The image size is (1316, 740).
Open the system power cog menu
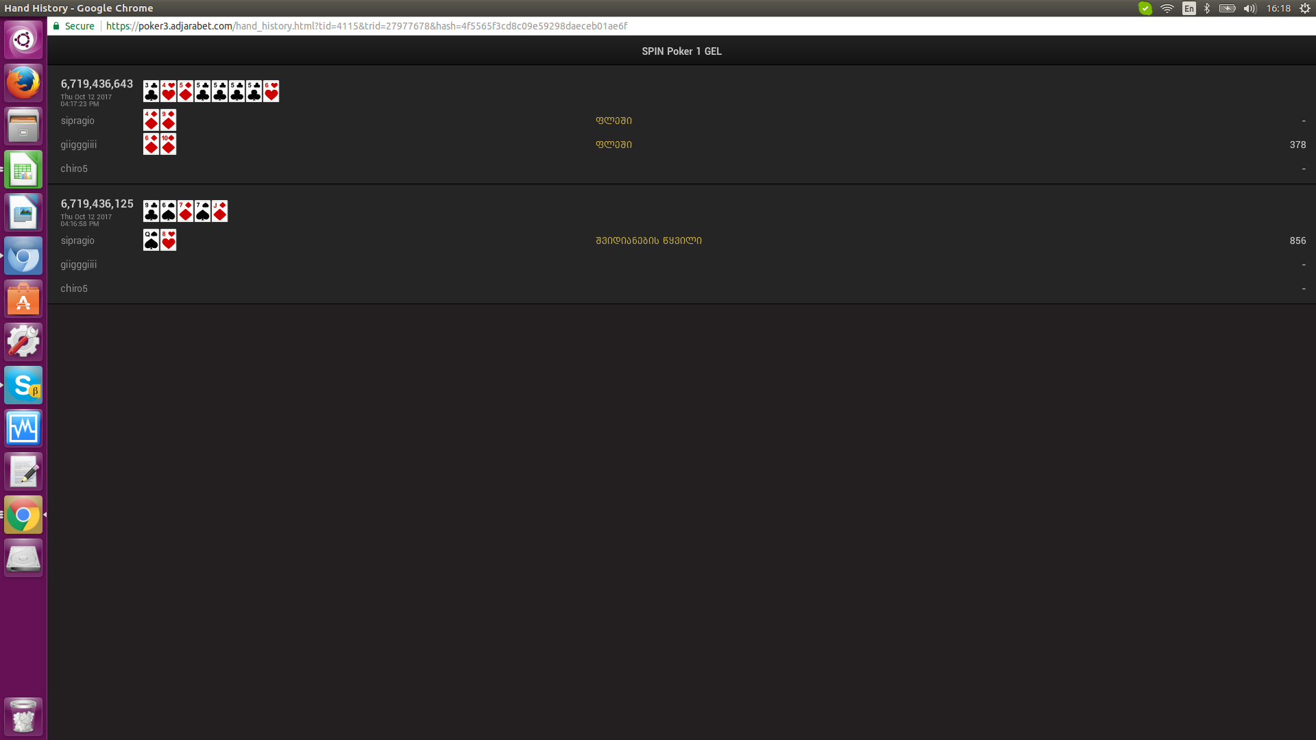[1305, 8]
